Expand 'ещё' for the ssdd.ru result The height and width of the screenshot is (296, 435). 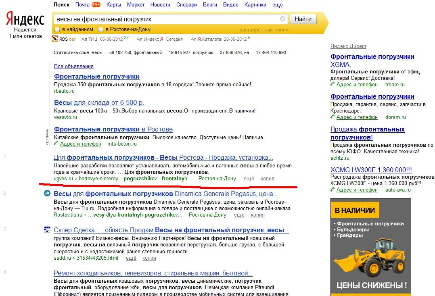coord(131,258)
